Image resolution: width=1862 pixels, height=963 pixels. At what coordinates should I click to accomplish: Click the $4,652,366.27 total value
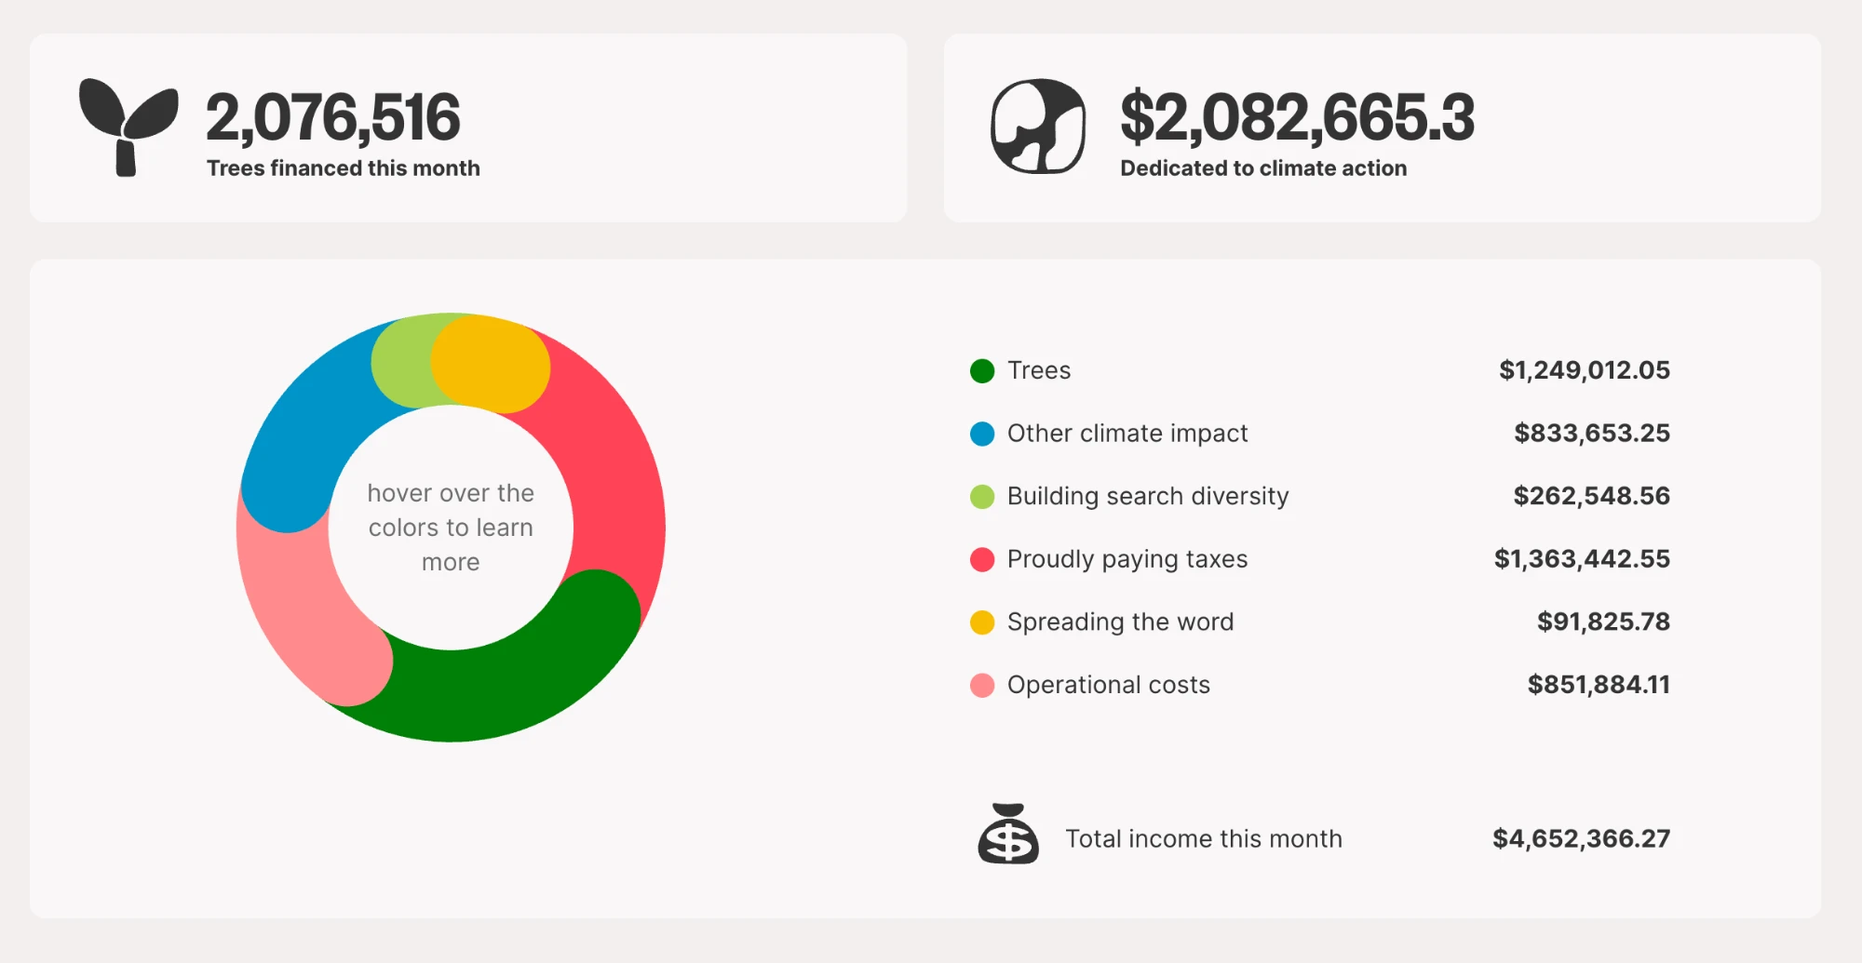click(x=1581, y=839)
